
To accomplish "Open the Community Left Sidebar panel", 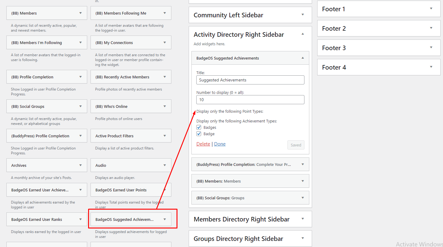I will (303, 15).
